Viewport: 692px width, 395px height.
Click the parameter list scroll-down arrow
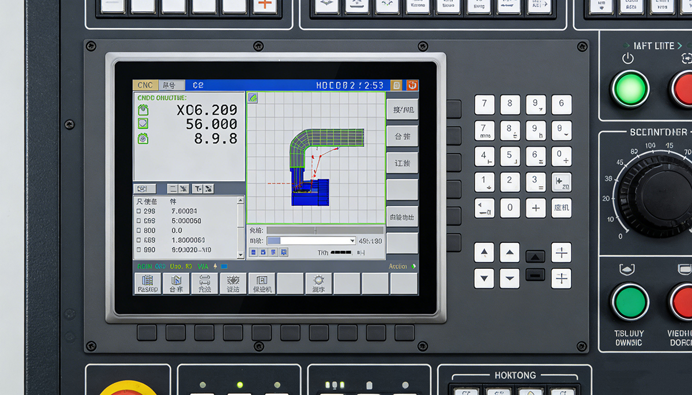(240, 255)
